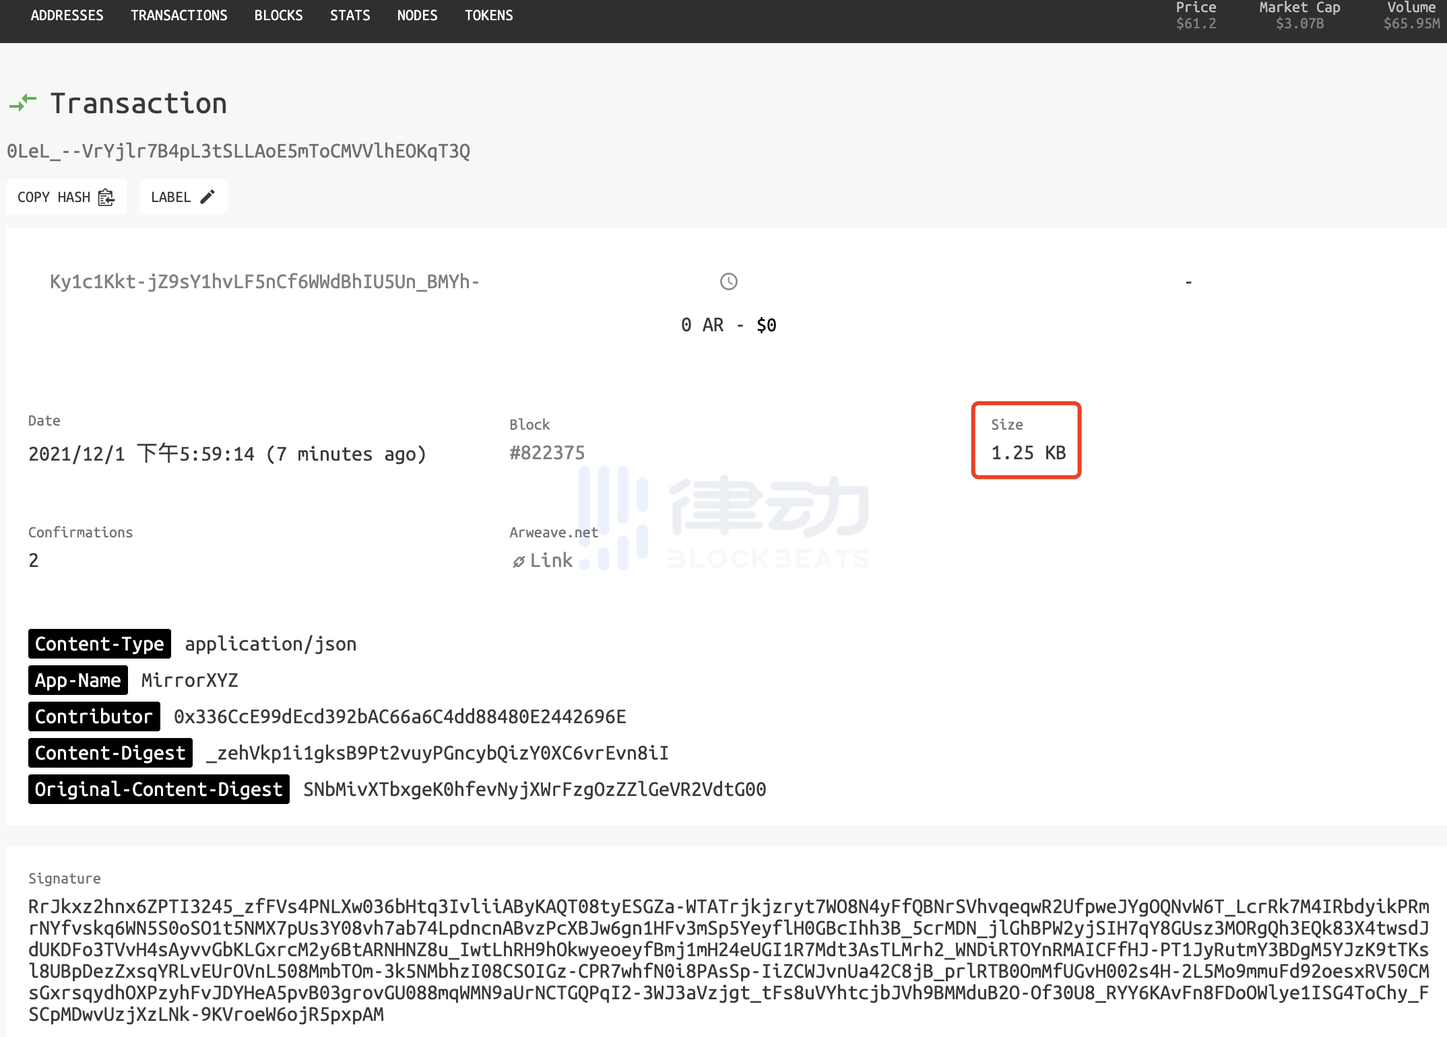Go to the Transactions page
The height and width of the screenshot is (1037, 1447).
point(179,15)
